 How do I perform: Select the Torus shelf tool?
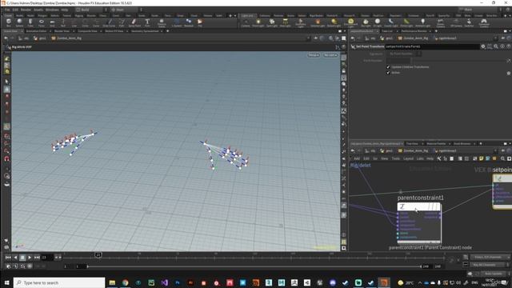pos(41,22)
